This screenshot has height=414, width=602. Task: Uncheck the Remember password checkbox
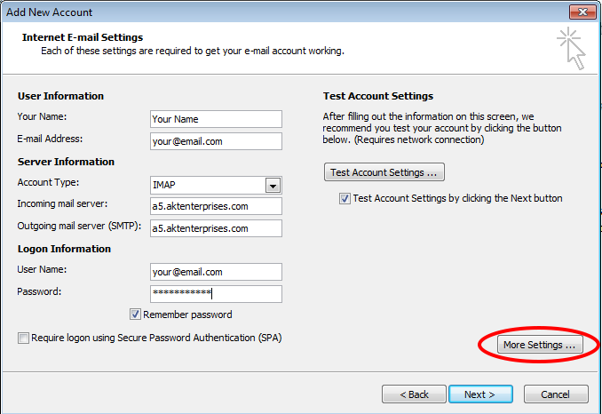click(x=136, y=314)
